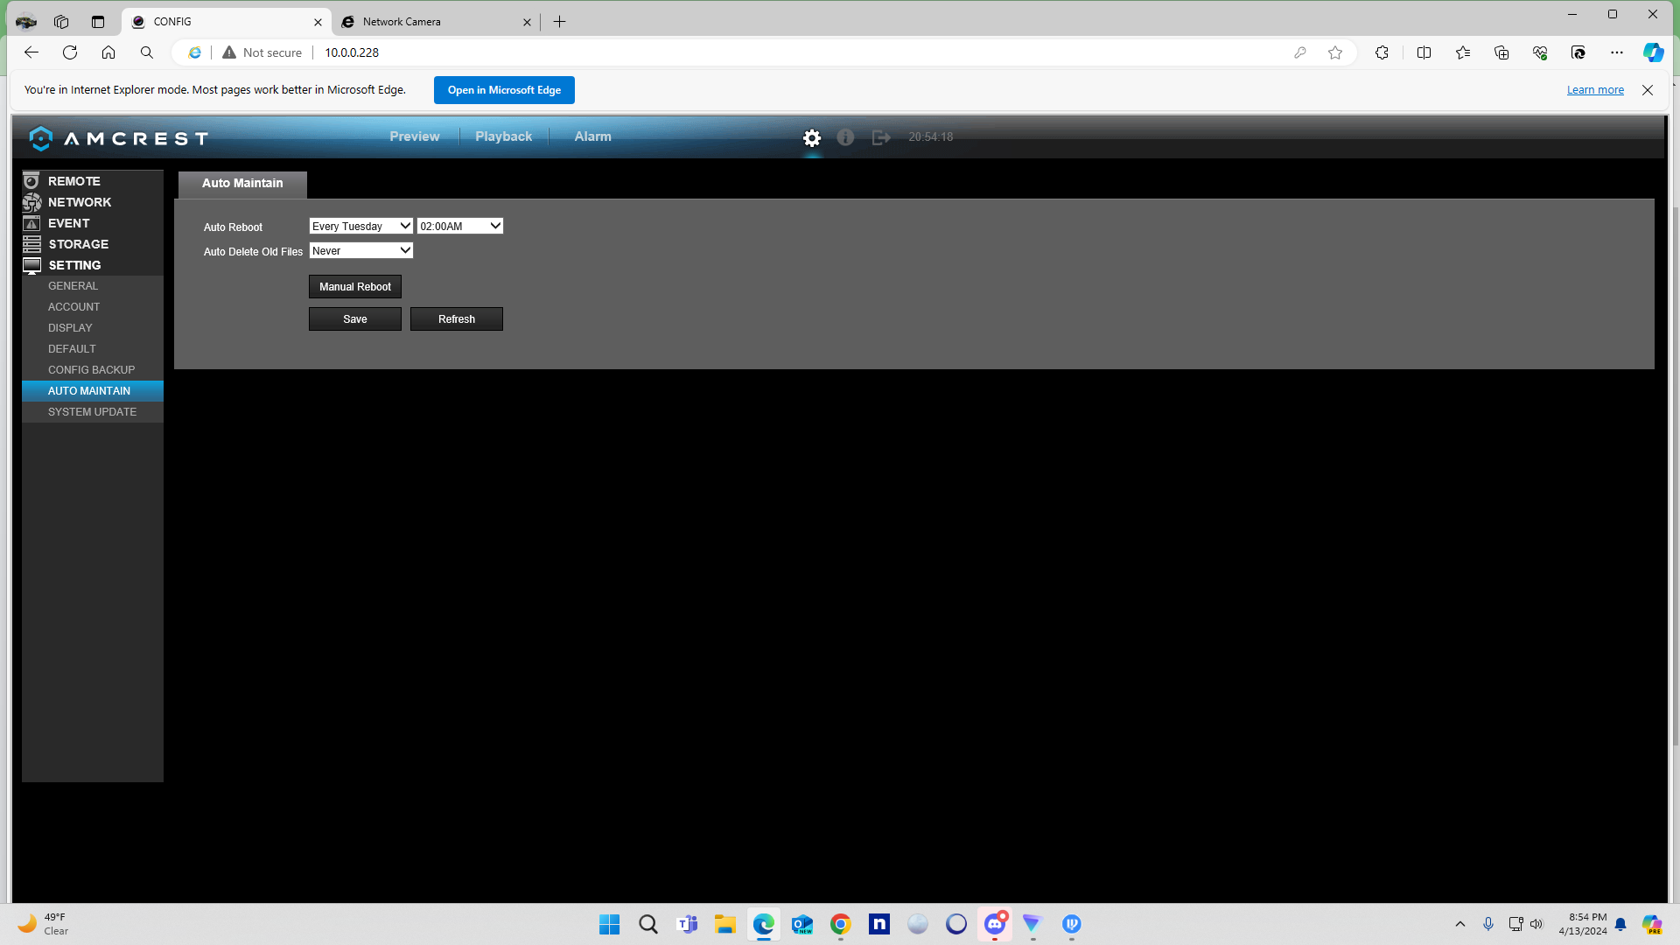Image resolution: width=1680 pixels, height=945 pixels.
Task: Click Open in Microsoft Edge button
Action: tap(504, 90)
